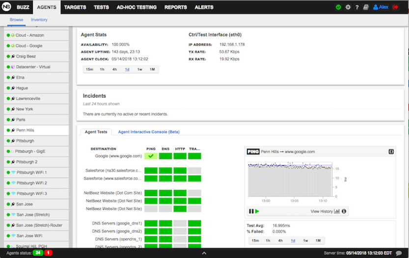Select 1w range in Agent Stats
Image resolution: width=409 pixels, height=258 pixels.
140,69
